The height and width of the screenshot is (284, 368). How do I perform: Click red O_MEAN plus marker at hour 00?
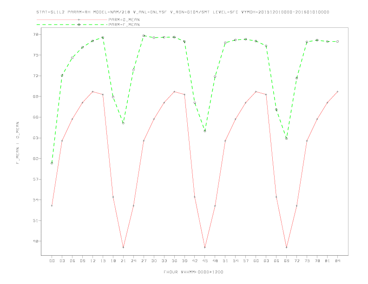(x=52, y=206)
